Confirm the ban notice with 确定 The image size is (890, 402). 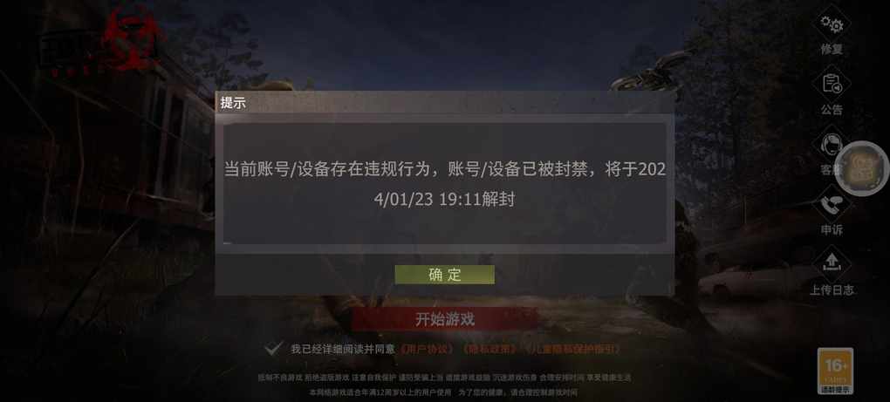coord(445,275)
